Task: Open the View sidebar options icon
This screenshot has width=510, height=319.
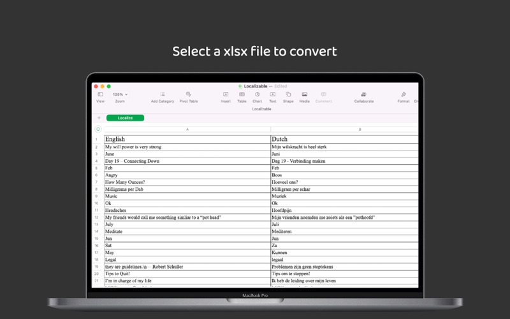Action: tap(100, 94)
